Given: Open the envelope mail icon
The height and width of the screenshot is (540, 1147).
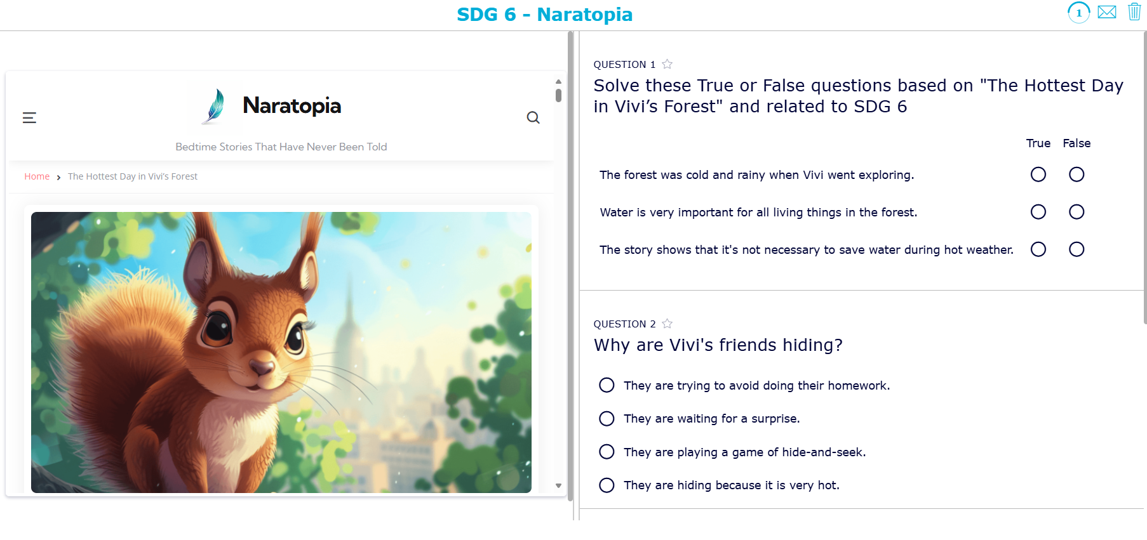Looking at the screenshot, I should point(1106,12).
